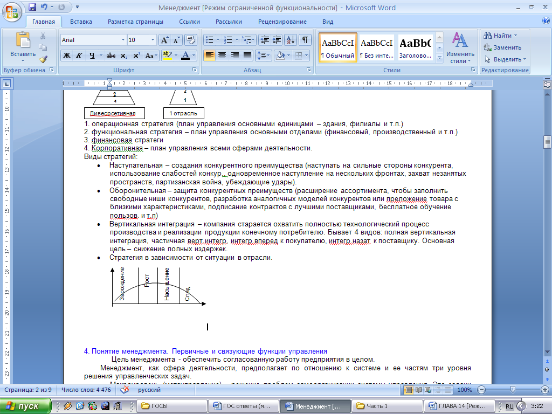Screen dimensions: 552x414
Task: Save the document from the quick access toolbar
Action: point(32,7)
